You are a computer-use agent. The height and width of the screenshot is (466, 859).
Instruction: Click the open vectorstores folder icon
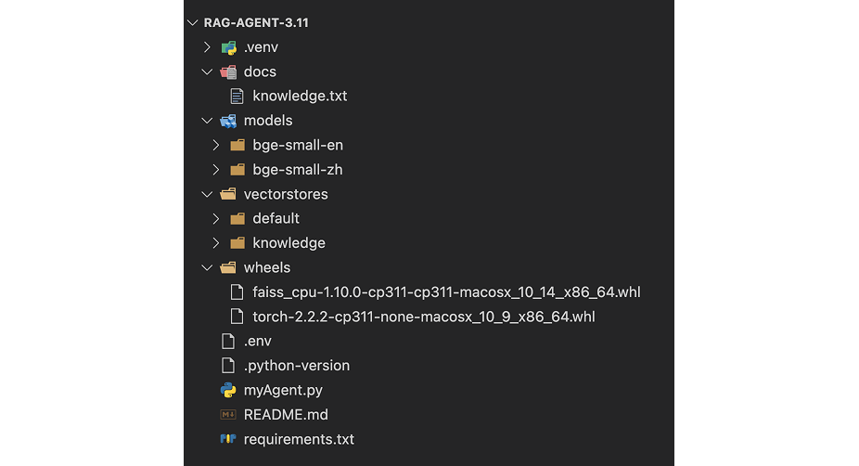pos(228,194)
